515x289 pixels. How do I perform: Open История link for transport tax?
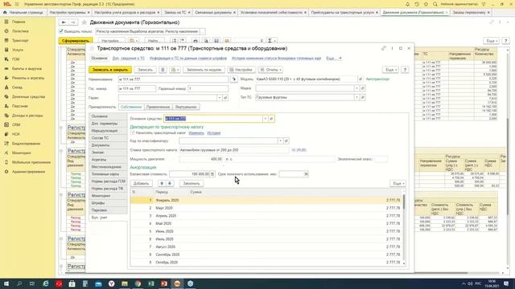214,133
